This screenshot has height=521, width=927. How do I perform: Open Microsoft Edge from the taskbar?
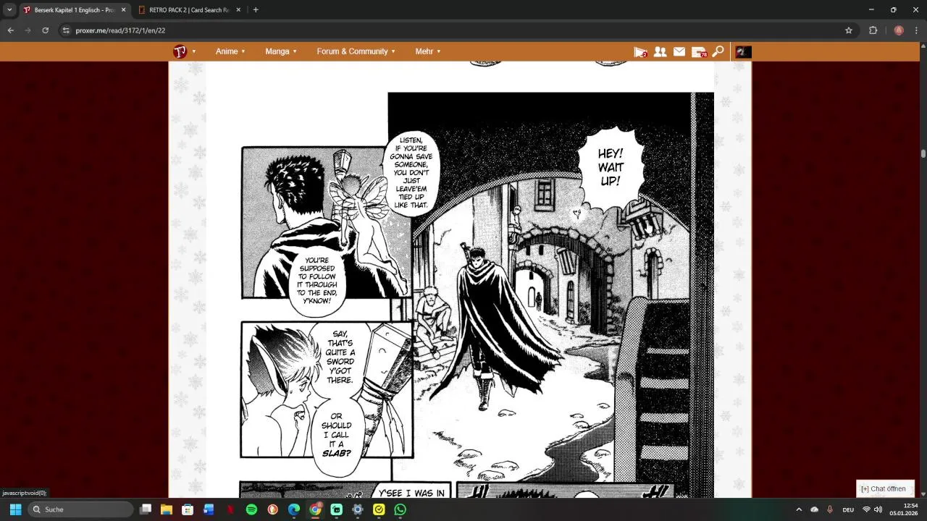(x=294, y=509)
